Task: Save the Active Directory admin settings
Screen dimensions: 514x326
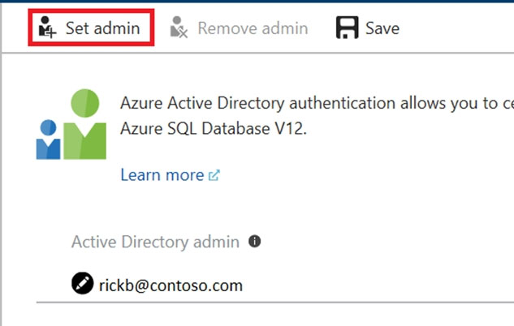Action: (368, 28)
